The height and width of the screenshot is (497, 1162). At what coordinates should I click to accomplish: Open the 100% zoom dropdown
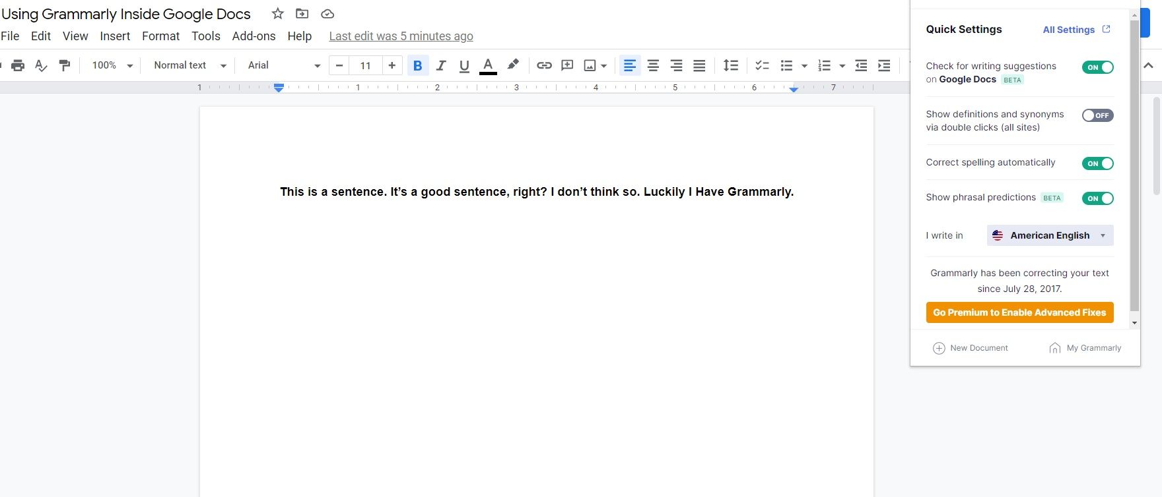pos(112,65)
